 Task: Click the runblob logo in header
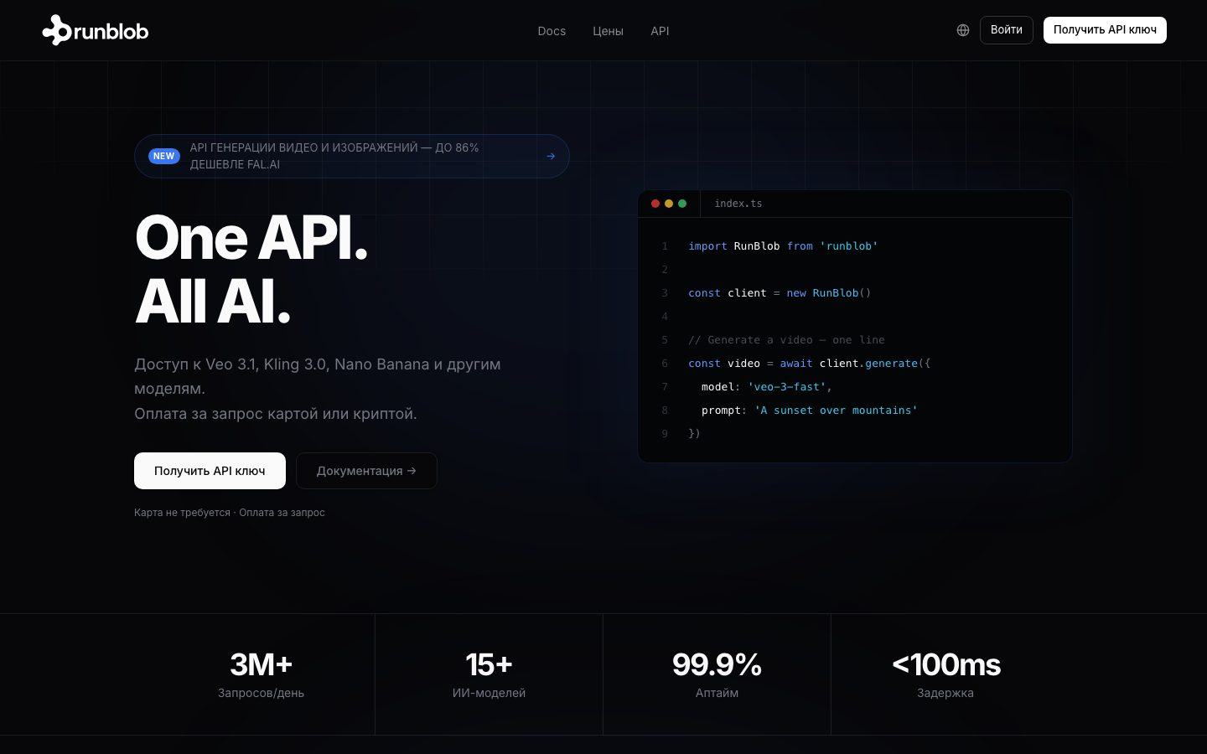click(96, 30)
